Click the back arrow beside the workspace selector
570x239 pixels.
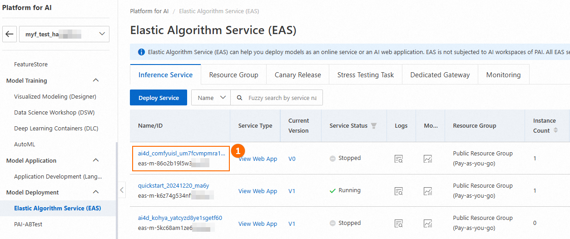(x=10, y=34)
